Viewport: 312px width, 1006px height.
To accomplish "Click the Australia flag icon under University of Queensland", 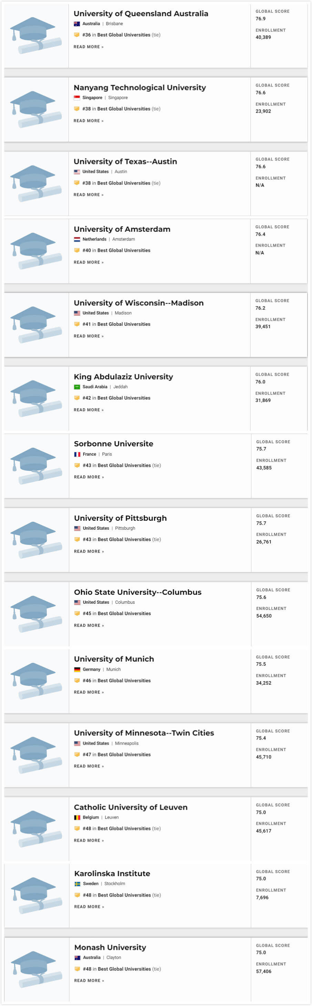I will (x=77, y=24).
